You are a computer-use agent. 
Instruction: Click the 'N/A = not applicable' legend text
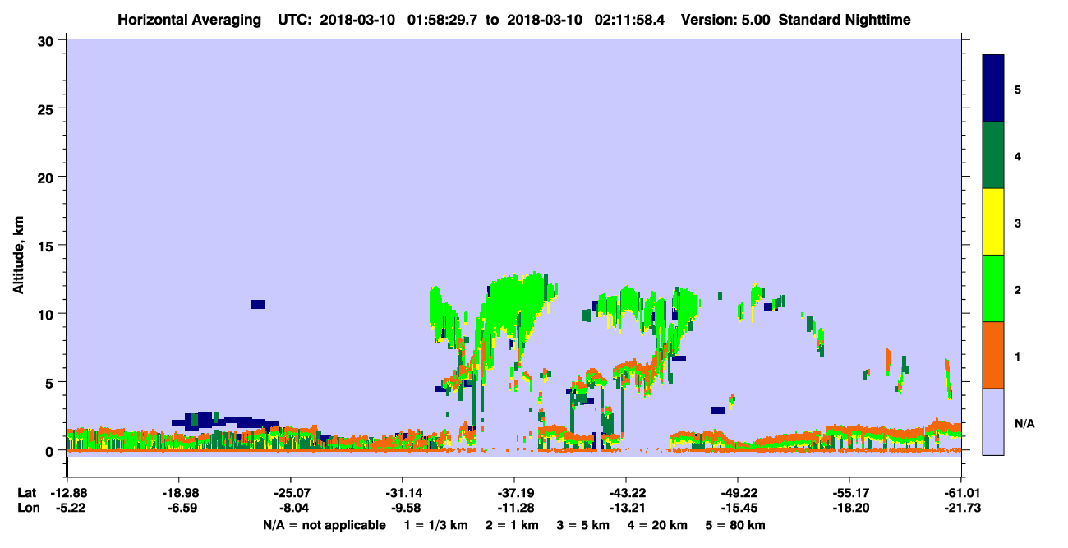click(x=324, y=525)
